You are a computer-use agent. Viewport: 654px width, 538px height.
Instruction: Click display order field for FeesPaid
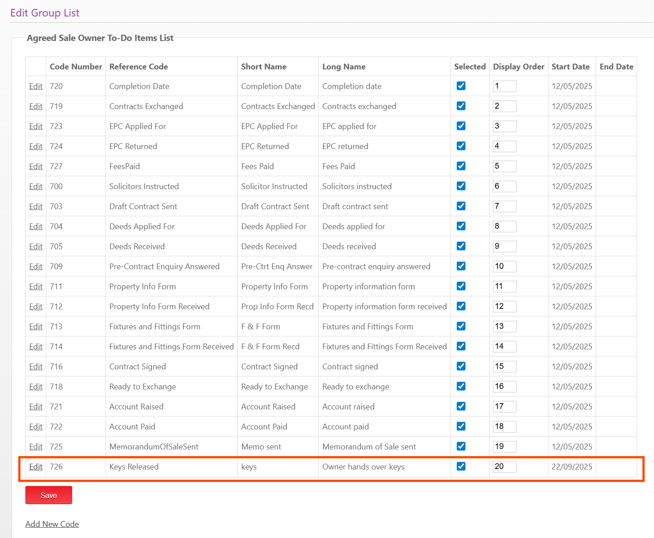[x=504, y=166]
